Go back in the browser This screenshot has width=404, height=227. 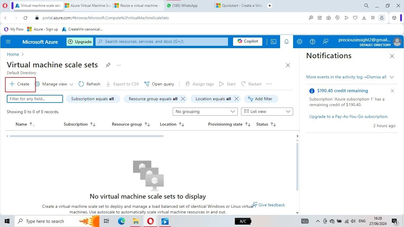pyautogui.click(x=5, y=18)
